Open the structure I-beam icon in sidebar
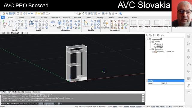The width and height of the screenshot is (192, 108). point(189,50)
